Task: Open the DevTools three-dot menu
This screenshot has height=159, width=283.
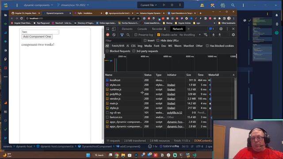Action: click(x=227, y=29)
